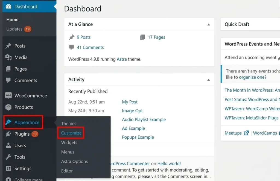Choose Customize from Appearance submenu

click(71, 133)
